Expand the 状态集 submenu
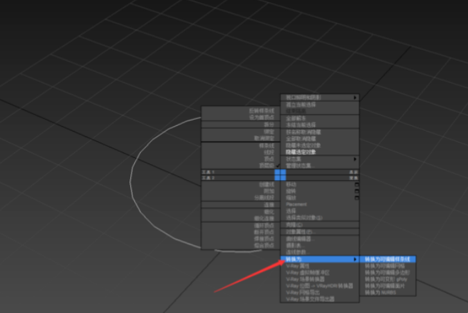This screenshot has height=313, width=468. click(320, 159)
